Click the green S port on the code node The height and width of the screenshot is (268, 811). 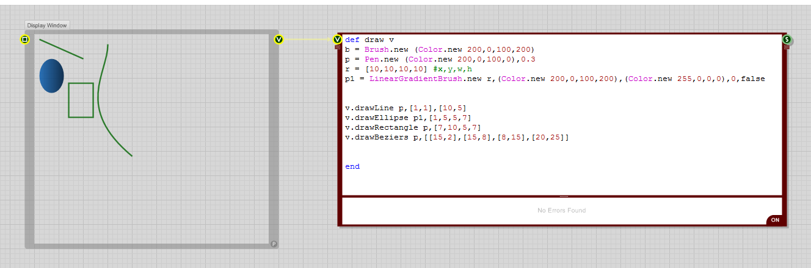[787, 40]
